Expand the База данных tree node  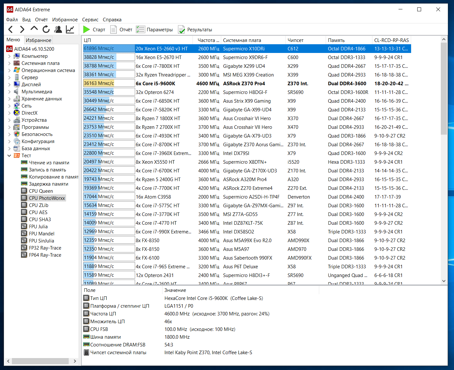[9, 148]
